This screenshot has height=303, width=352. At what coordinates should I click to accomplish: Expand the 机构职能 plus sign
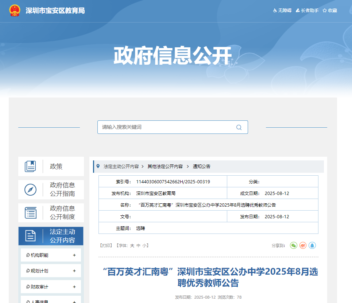coord(74,255)
